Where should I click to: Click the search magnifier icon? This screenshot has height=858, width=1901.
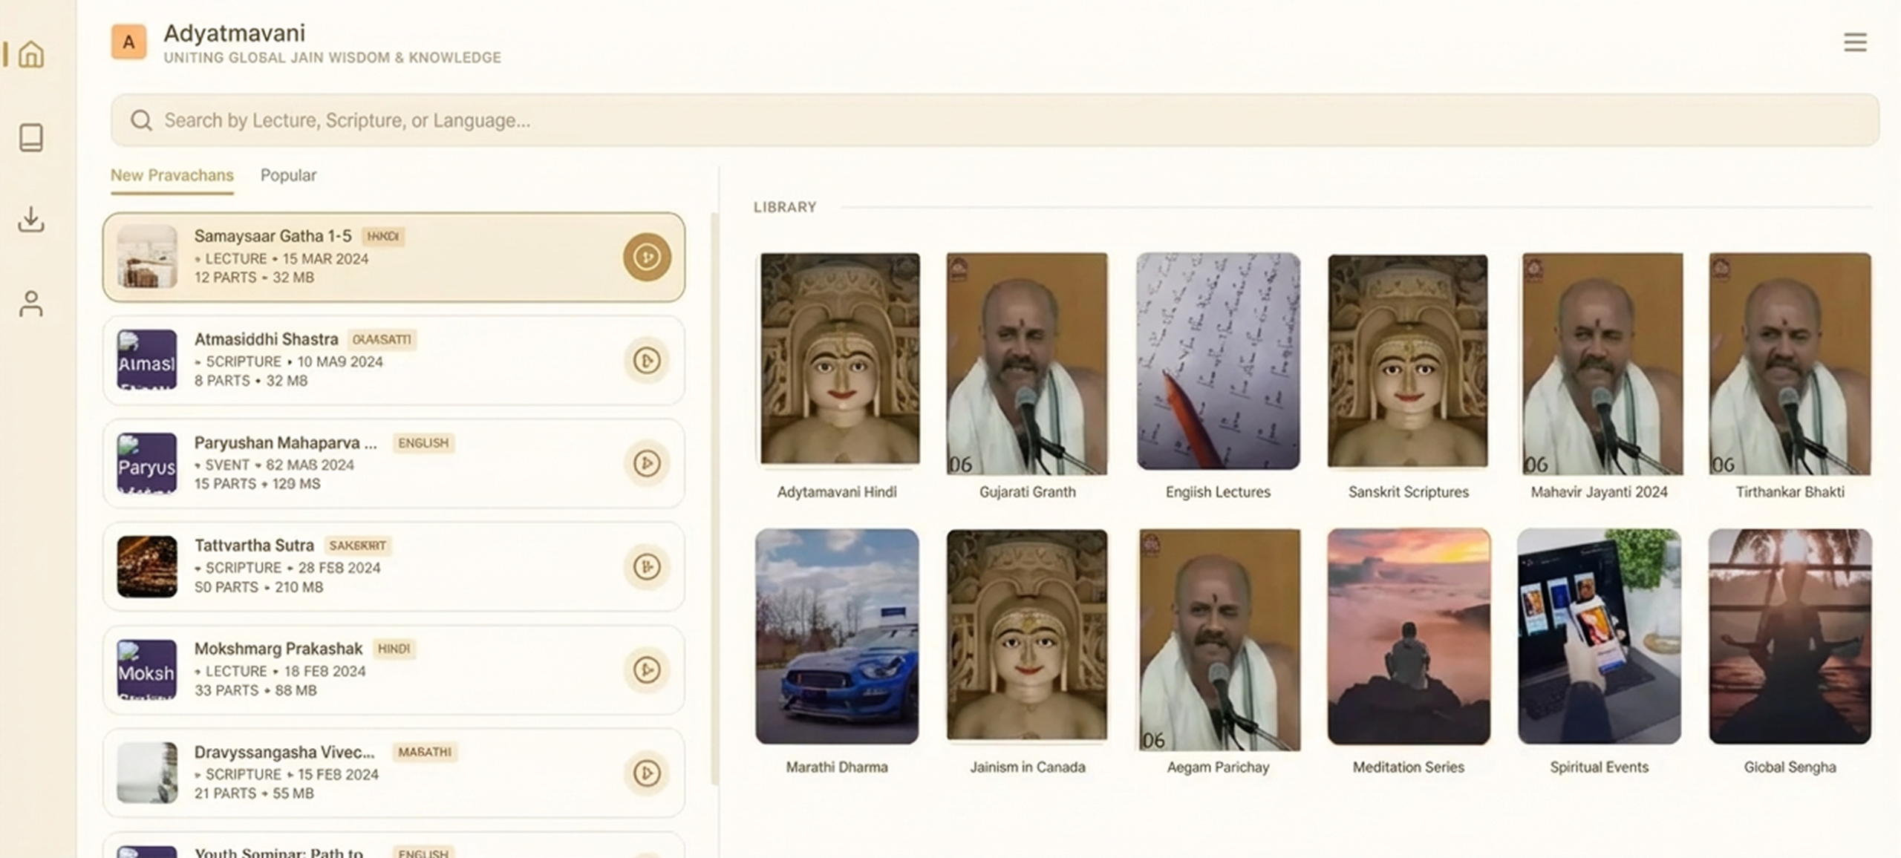tap(141, 120)
